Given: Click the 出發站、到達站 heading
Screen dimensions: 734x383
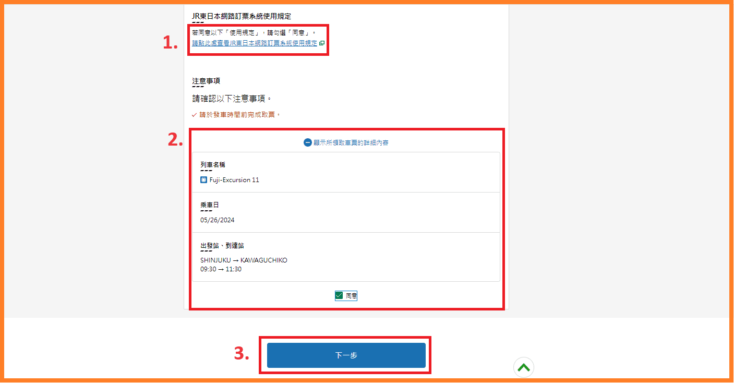Looking at the screenshot, I should pos(222,245).
